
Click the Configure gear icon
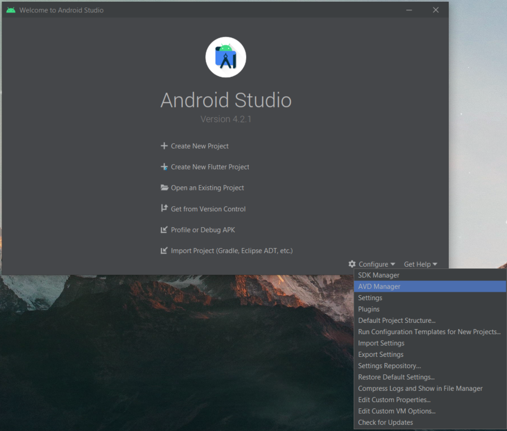[x=352, y=264]
